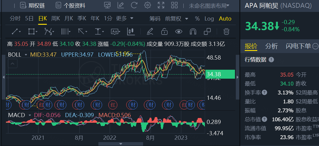
Task: Click the 总市值 help question icon
Action: coord(264,119)
